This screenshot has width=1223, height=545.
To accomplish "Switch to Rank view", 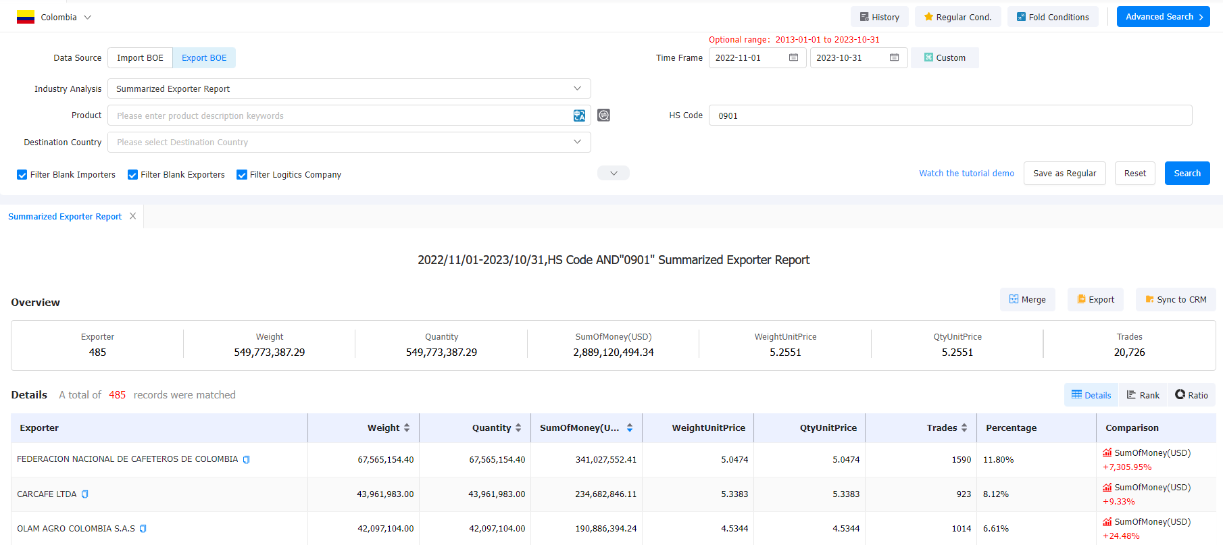I will click(x=1143, y=395).
